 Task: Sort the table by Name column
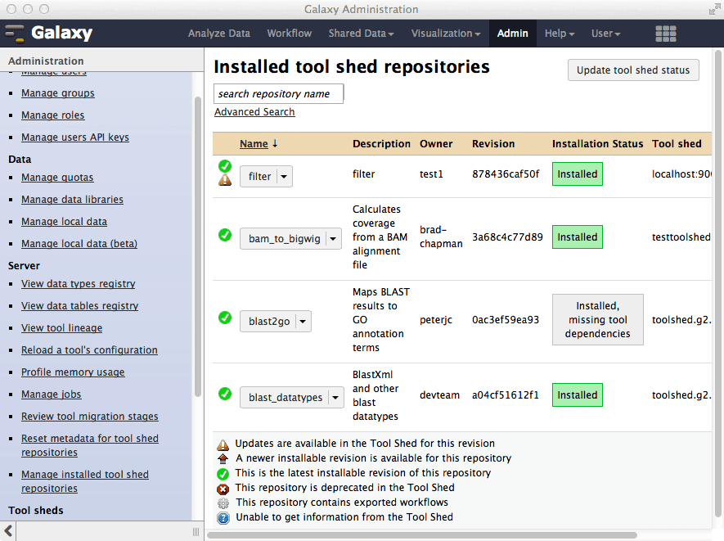click(x=254, y=144)
